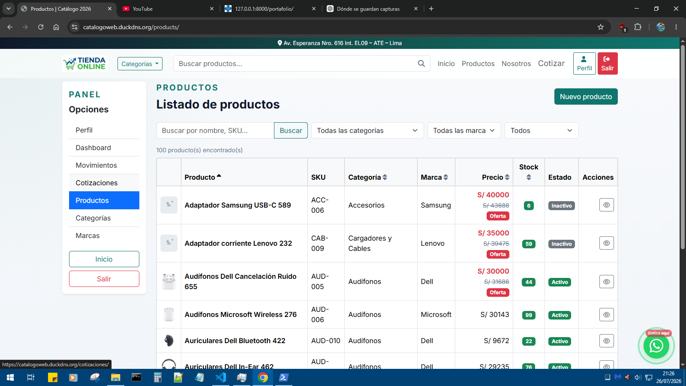
Task: Click the sidebar Salir button
Action: coord(104,279)
